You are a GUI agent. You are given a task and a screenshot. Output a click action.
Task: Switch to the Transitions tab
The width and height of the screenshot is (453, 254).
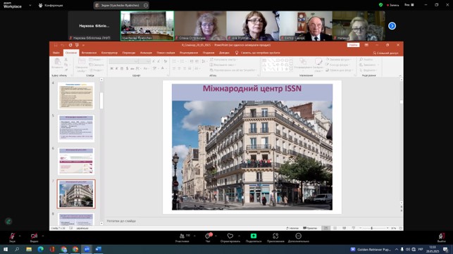pos(129,53)
